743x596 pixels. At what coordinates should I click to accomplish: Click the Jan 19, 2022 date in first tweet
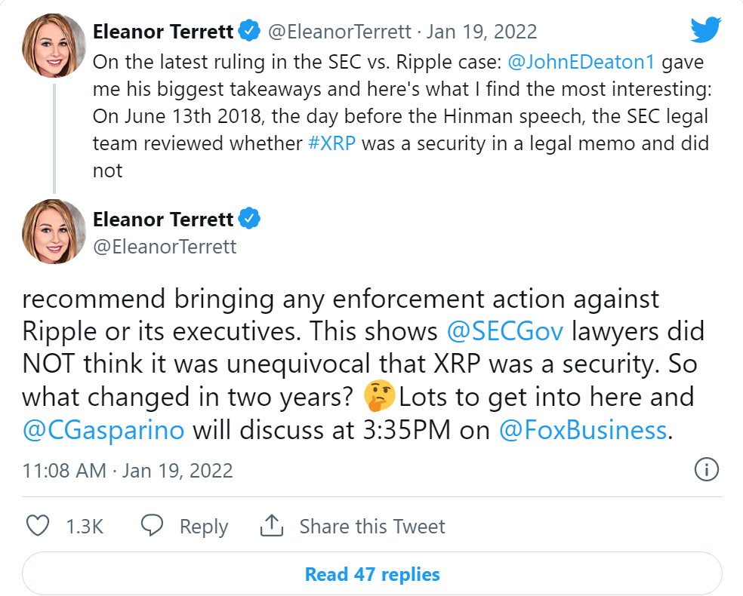(482, 32)
